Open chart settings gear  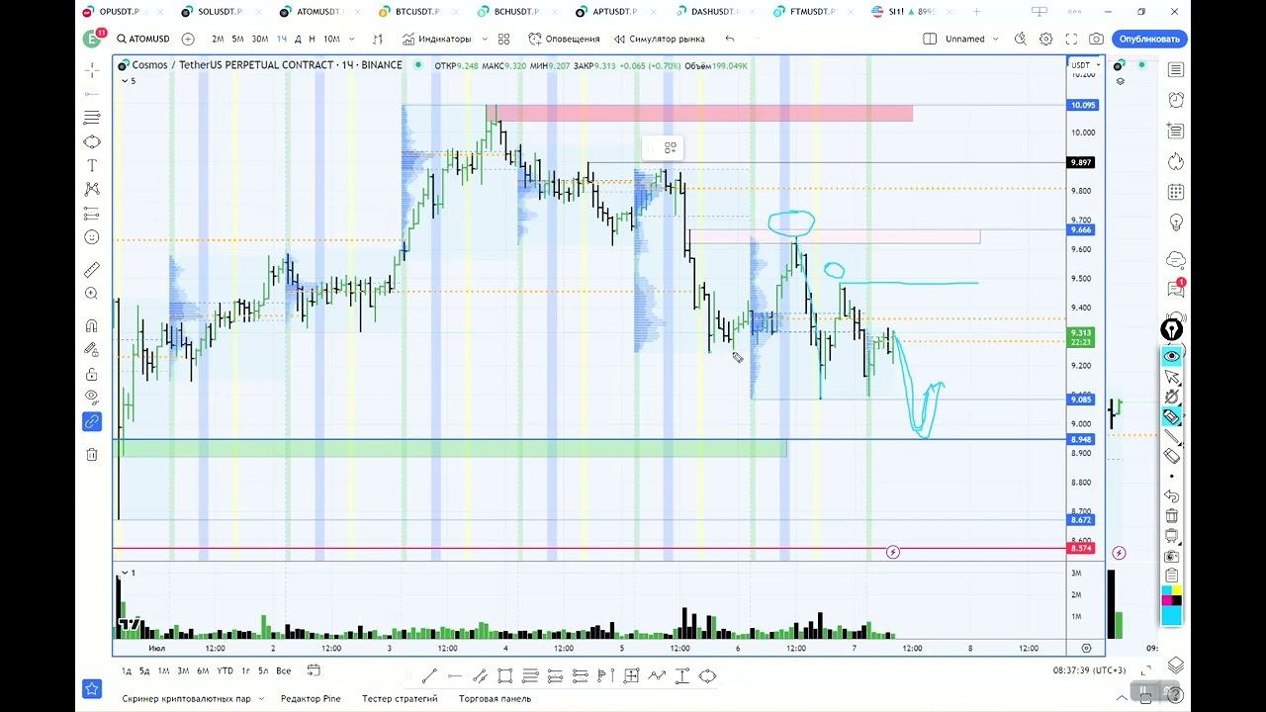click(1046, 39)
